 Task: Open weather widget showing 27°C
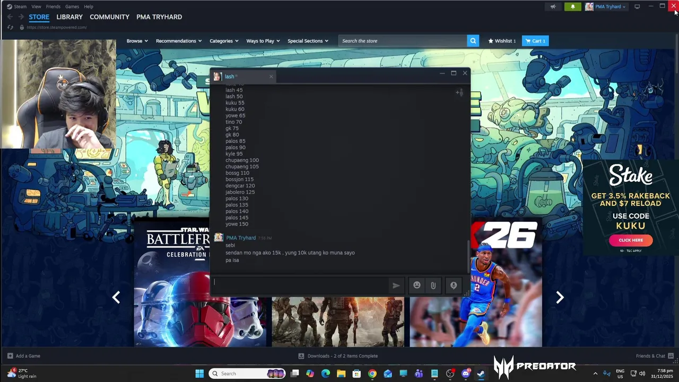pos(22,374)
